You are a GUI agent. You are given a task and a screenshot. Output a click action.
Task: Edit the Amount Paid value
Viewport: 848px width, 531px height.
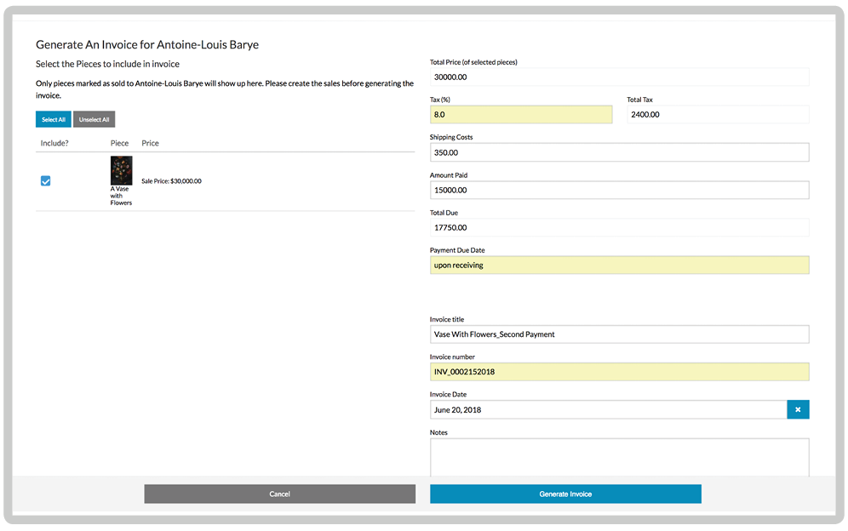619,190
